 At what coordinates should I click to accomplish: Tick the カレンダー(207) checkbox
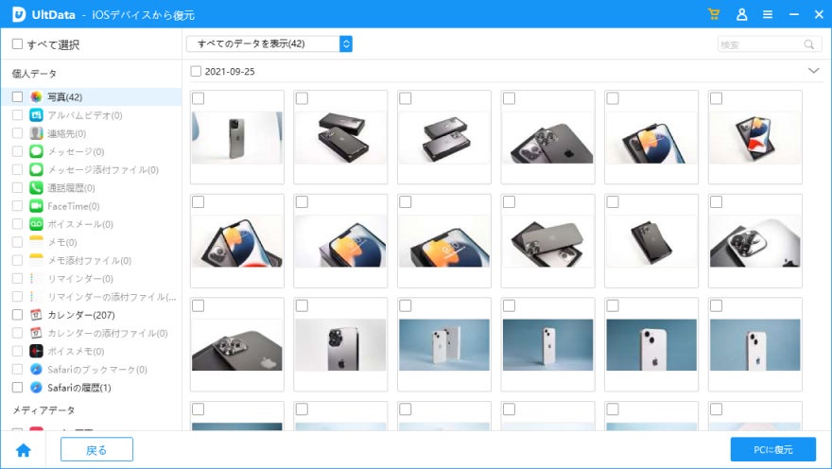click(18, 315)
